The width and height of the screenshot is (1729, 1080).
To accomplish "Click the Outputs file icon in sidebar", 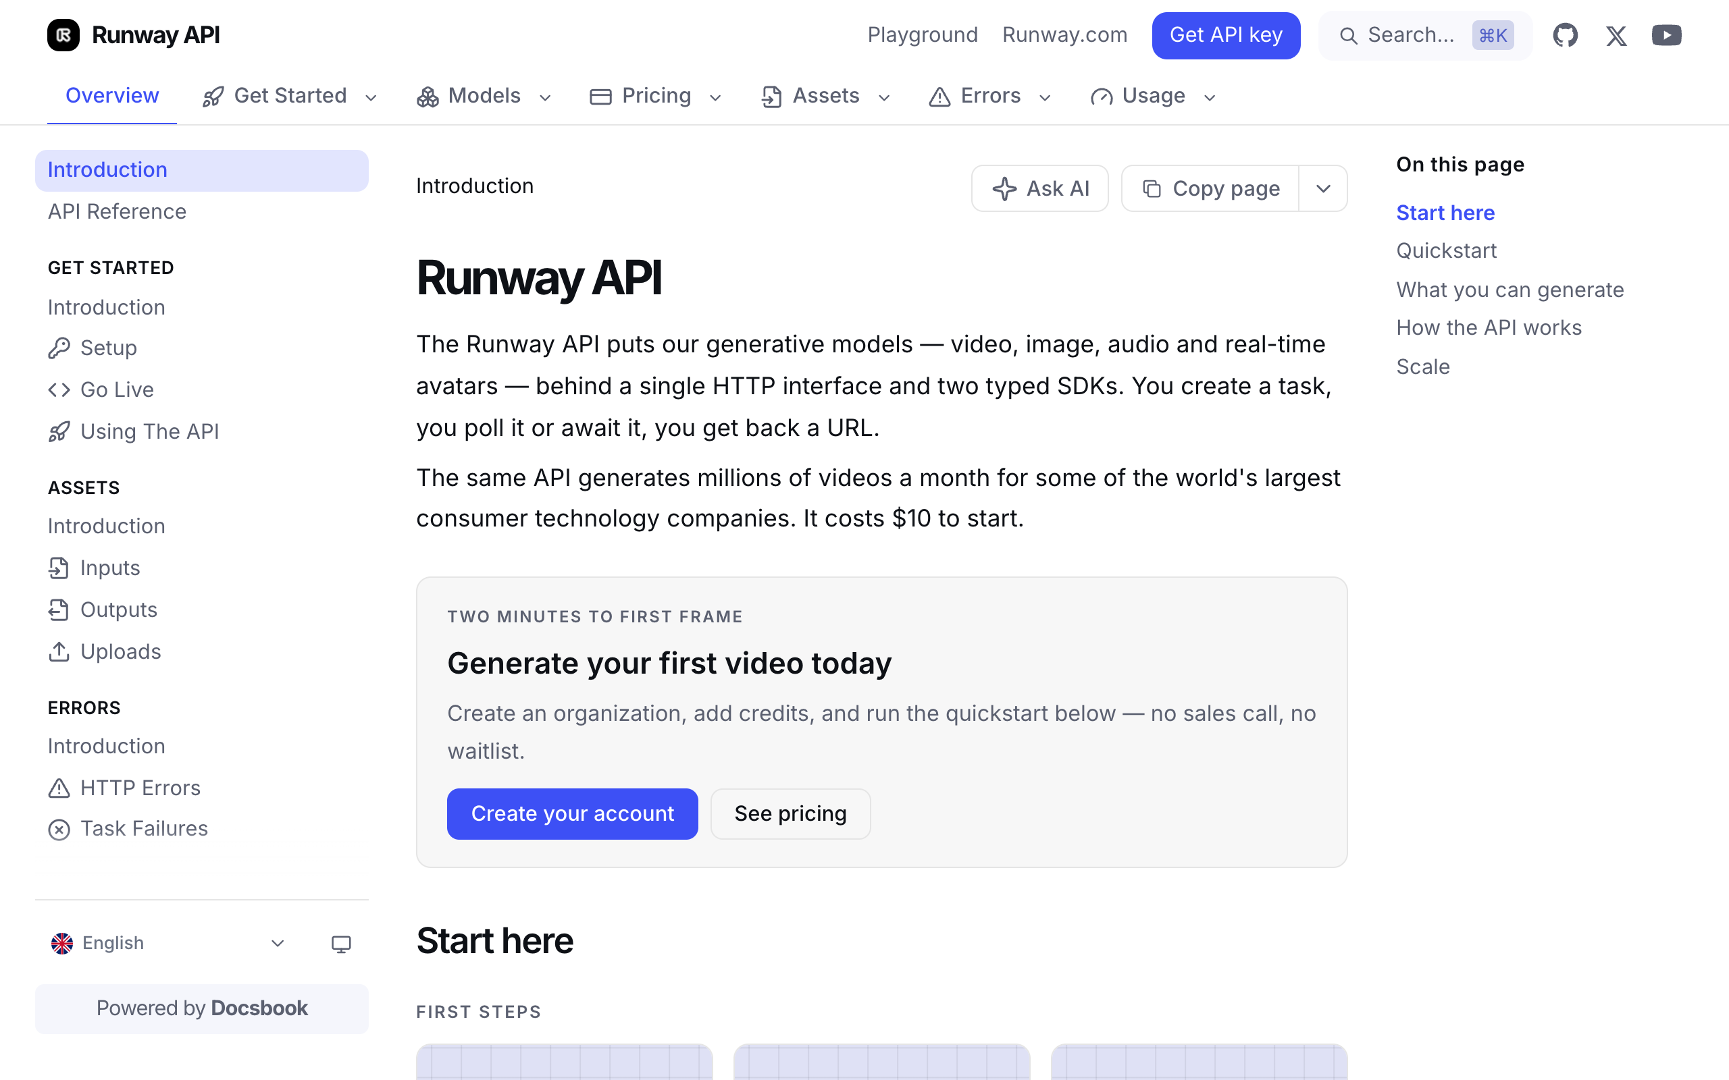I will [59, 610].
